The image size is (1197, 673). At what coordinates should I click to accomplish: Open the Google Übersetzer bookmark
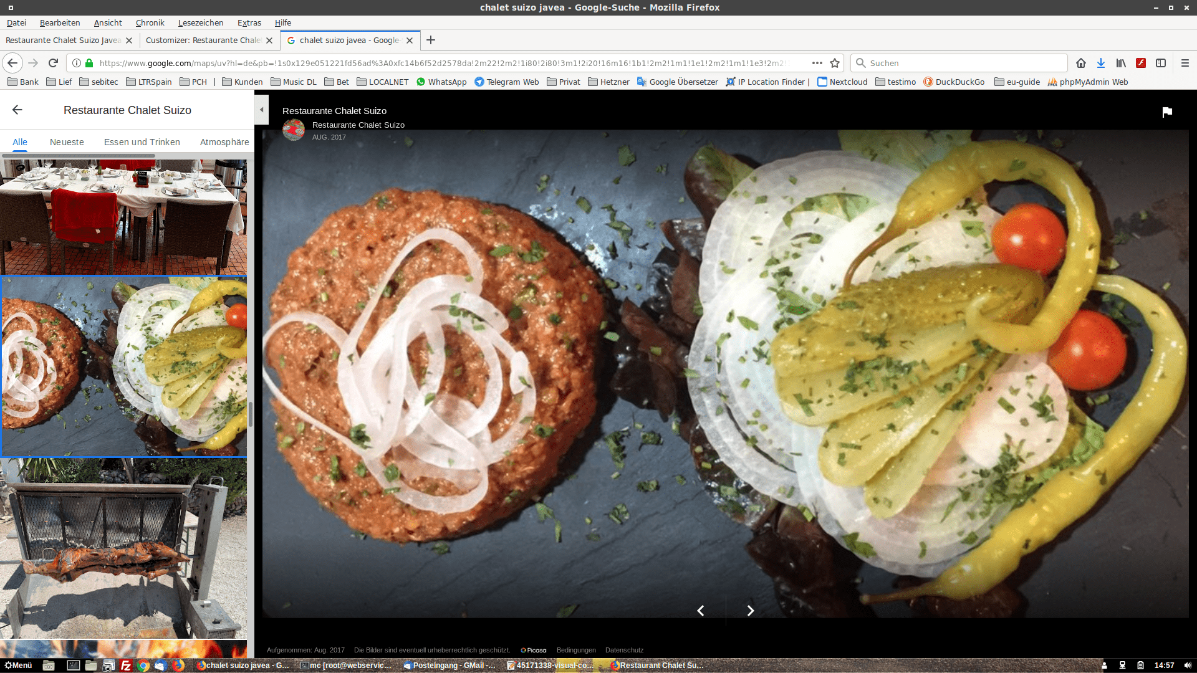coord(678,82)
